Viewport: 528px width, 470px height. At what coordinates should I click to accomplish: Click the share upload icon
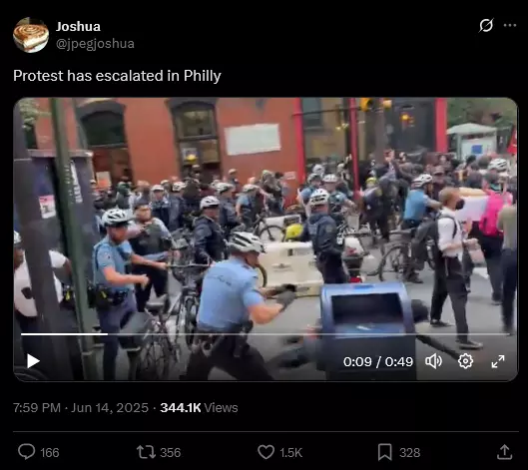coord(504,452)
